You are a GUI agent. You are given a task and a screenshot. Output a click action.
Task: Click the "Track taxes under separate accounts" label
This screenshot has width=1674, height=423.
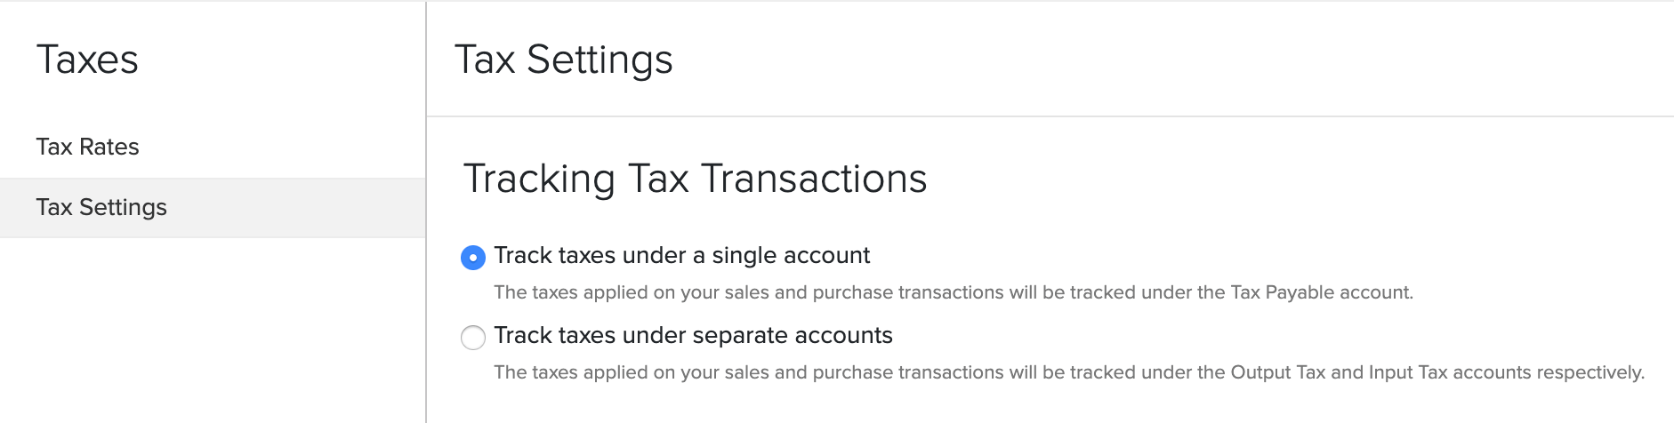click(693, 336)
